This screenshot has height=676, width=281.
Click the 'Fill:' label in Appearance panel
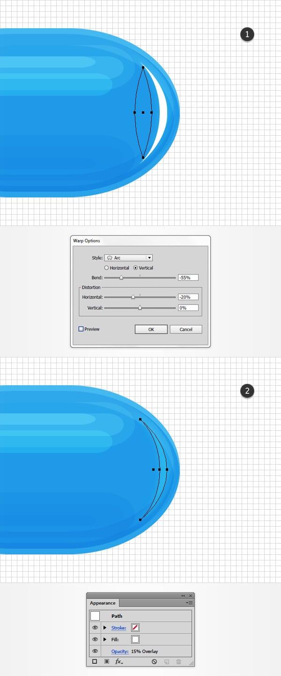click(115, 639)
